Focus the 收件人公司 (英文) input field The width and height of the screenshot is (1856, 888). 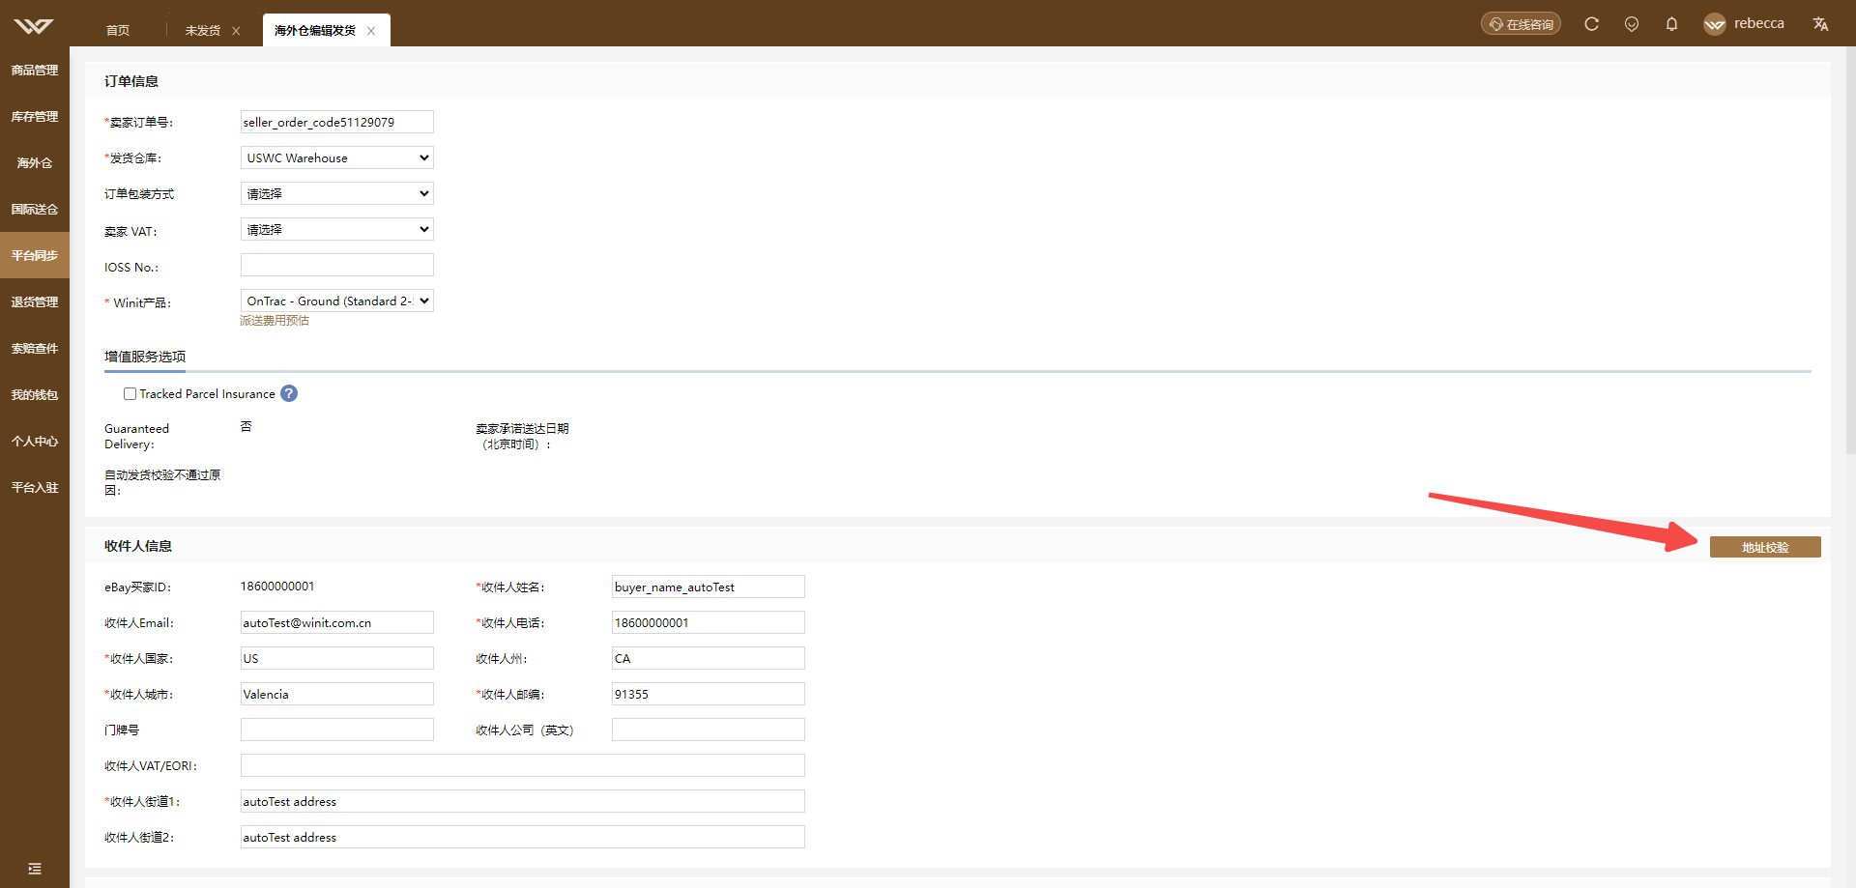click(x=708, y=730)
